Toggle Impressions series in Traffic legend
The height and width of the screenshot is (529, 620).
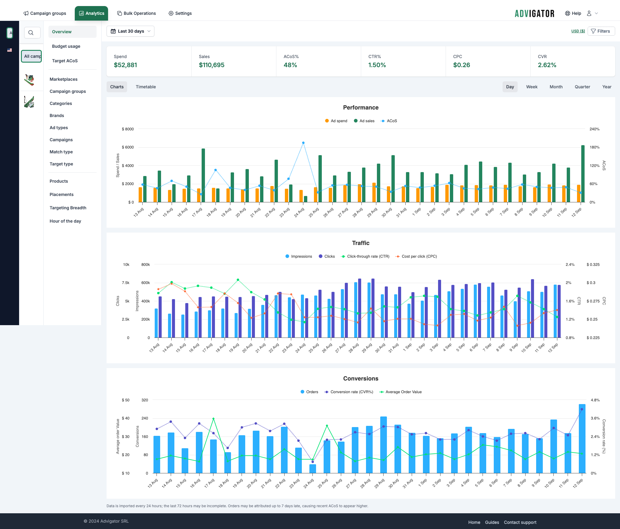(298, 256)
